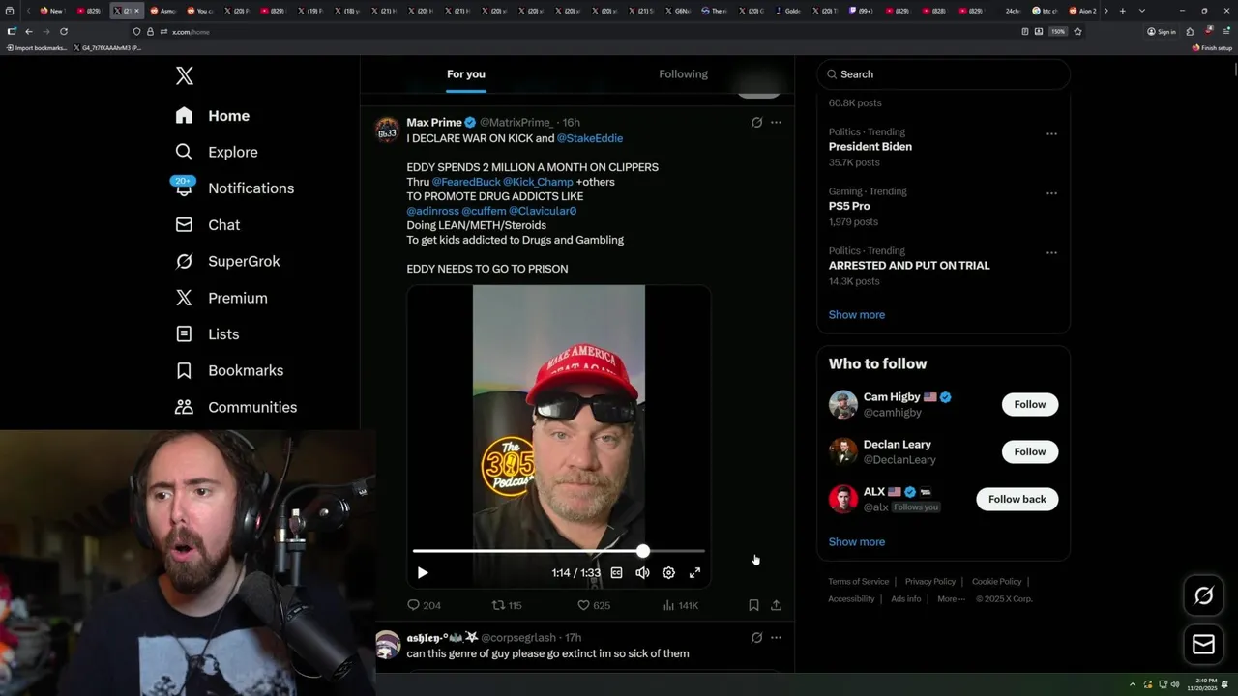
Task: Open the @Clavicular0 mention link
Action: (543, 211)
